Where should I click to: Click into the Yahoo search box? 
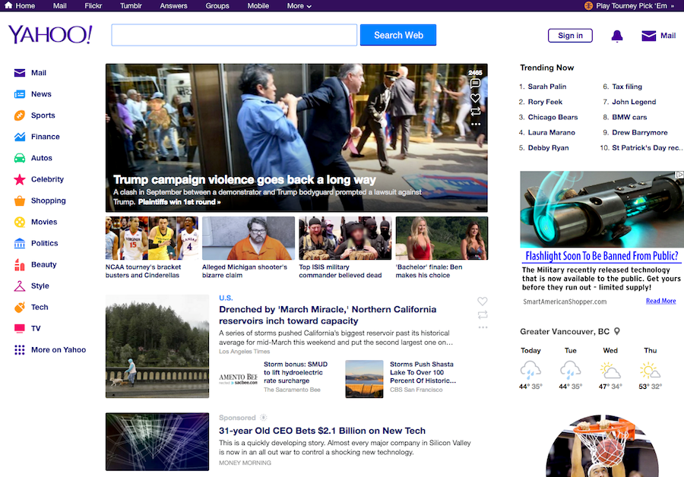(x=234, y=36)
